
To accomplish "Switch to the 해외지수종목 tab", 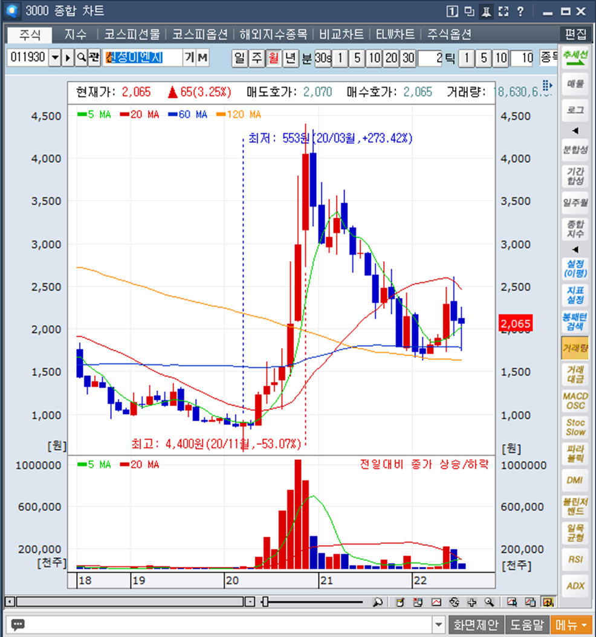I will 273,34.
